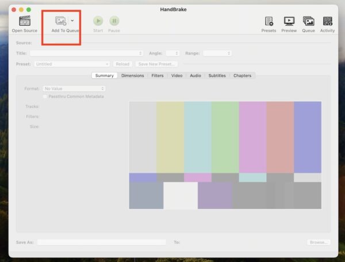The width and height of the screenshot is (345, 262).
Task: Expand the Format dropdown
Action: tap(74, 88)
